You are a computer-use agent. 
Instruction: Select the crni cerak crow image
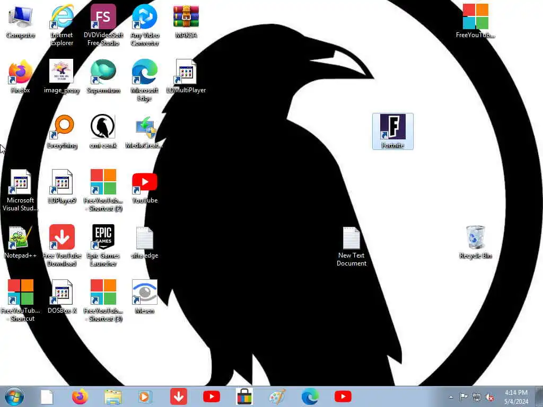click(103, 131)
